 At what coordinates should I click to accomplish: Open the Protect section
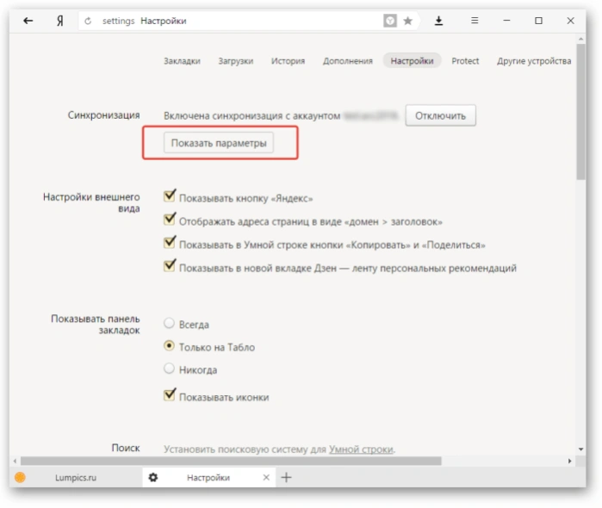pos(465,60)
